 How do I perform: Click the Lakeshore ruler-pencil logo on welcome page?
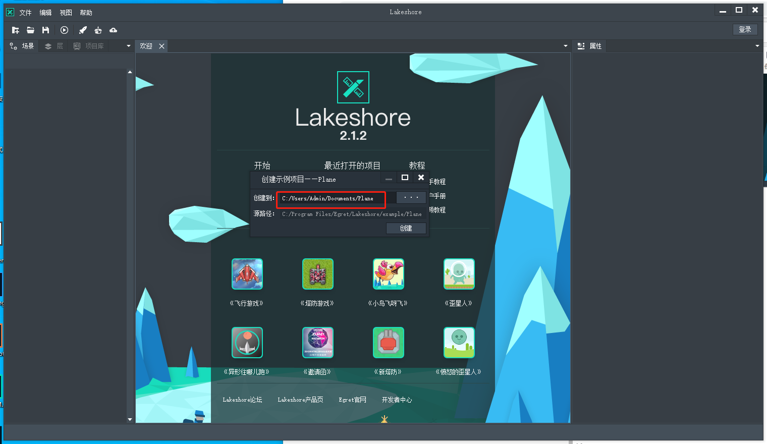353,87
